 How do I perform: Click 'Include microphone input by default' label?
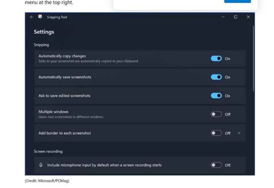tap(104, 165)
